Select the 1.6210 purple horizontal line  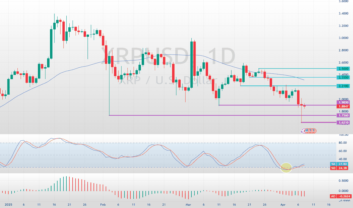tap(319, 122)
